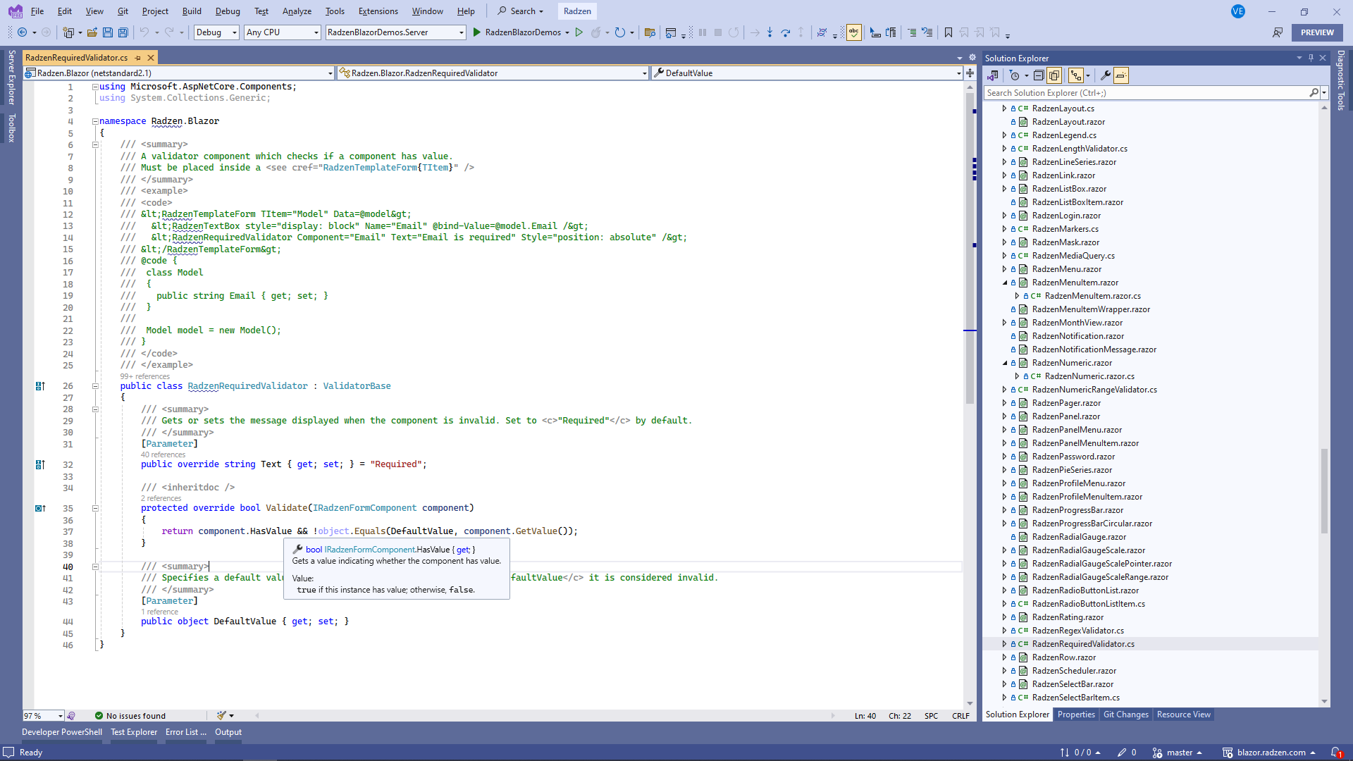Click the Switch Views icon in Solution Explorer

tap(993, 75)
